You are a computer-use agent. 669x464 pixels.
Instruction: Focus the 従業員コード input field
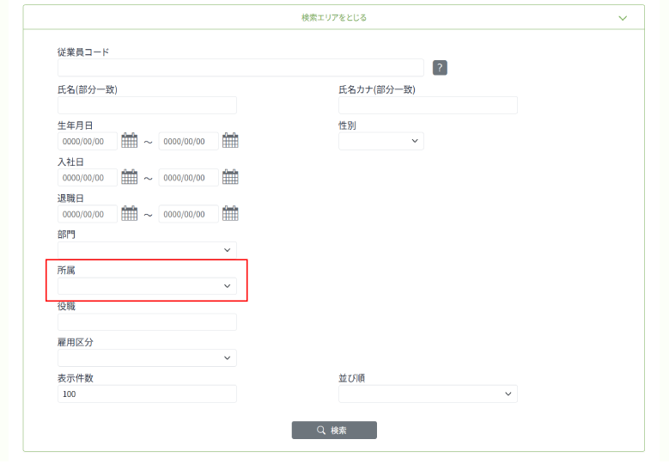(240, 68)
